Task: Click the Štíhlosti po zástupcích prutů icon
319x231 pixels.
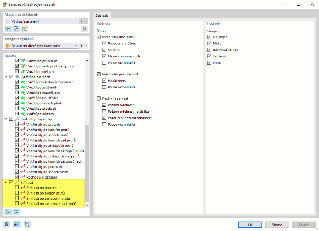Action: point(23,198)
